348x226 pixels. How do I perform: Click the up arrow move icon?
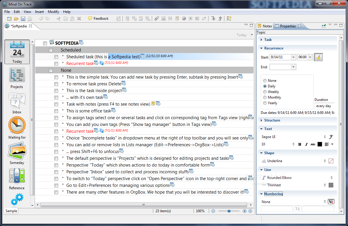[220, 19]
